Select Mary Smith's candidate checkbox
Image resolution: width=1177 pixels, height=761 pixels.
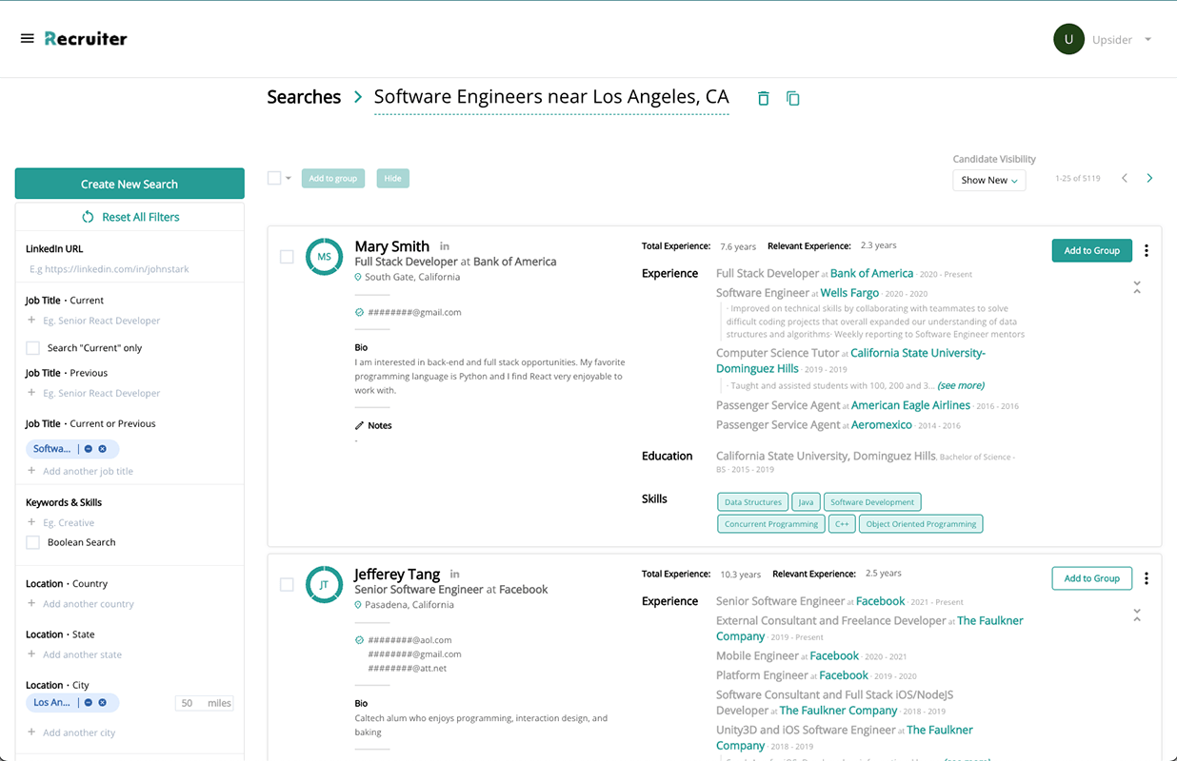[287, 257]
